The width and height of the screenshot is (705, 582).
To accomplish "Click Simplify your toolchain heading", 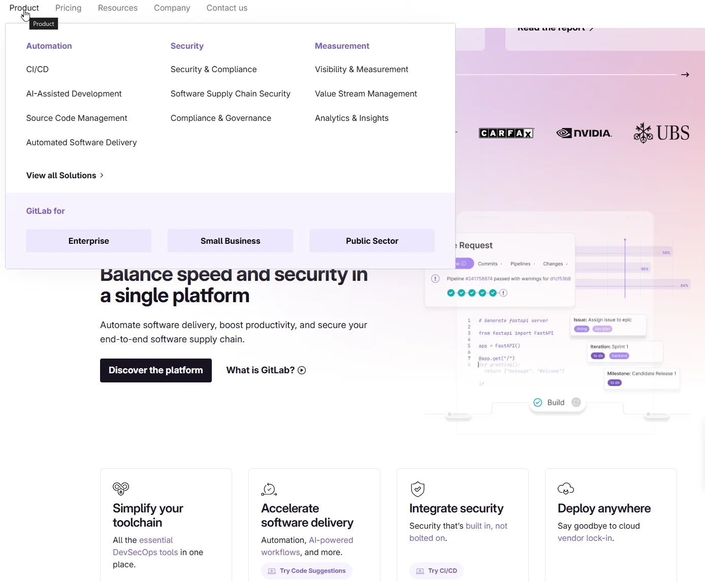I will click(x=148, y=515).
